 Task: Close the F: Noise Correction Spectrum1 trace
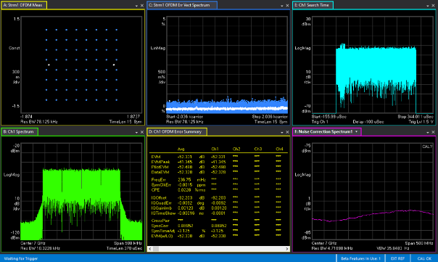click(433, 132)
